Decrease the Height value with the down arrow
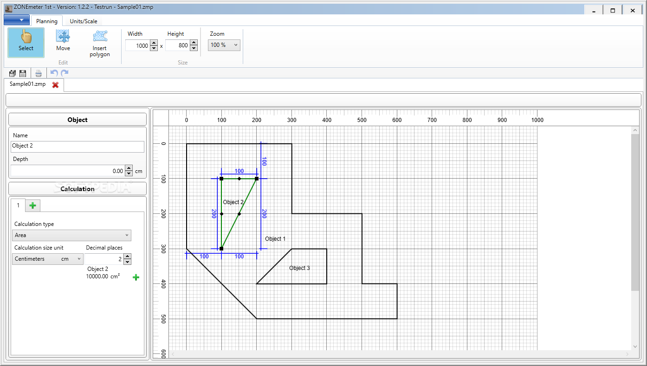 point(194,48)
